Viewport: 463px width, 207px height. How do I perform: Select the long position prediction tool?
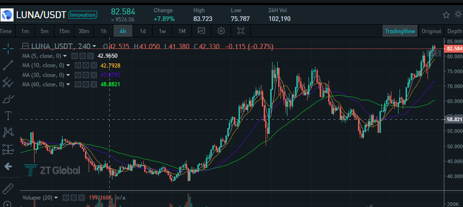[x=8, y=150]
